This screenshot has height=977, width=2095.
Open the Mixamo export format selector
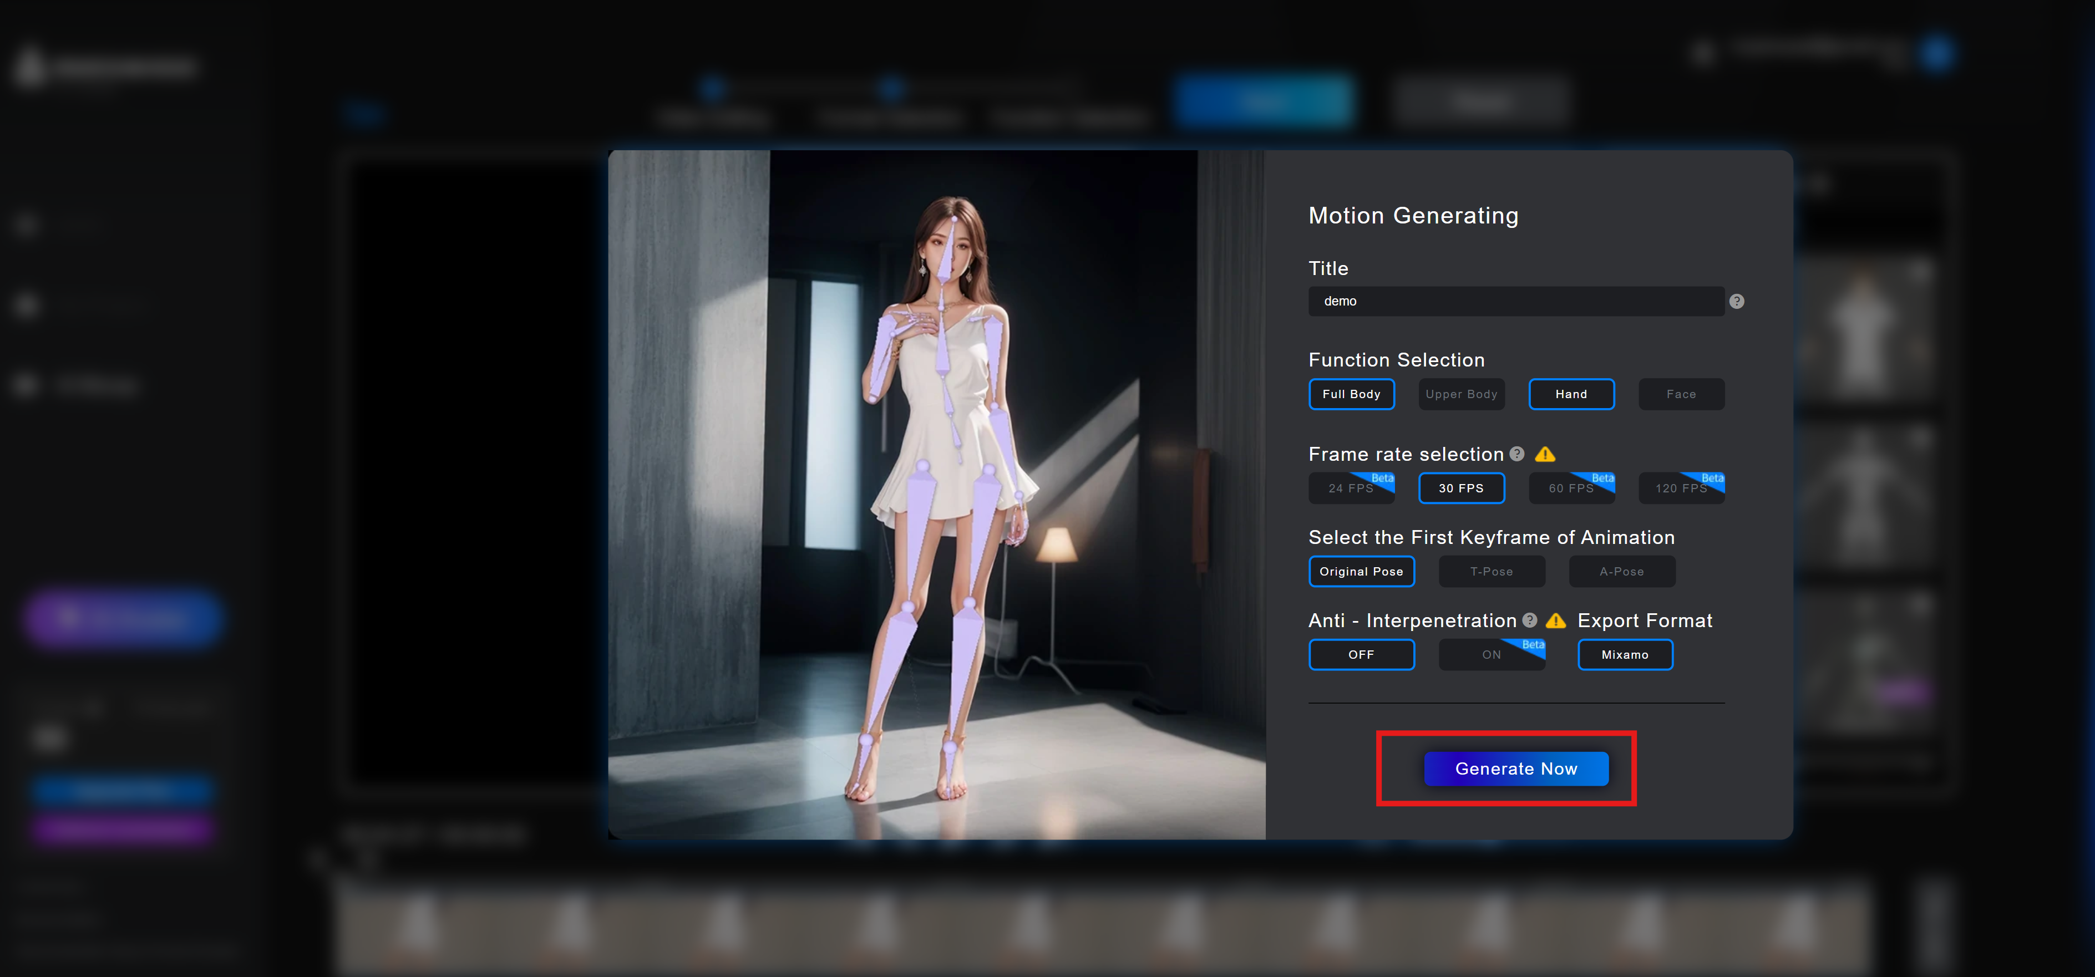[1625, 654]
